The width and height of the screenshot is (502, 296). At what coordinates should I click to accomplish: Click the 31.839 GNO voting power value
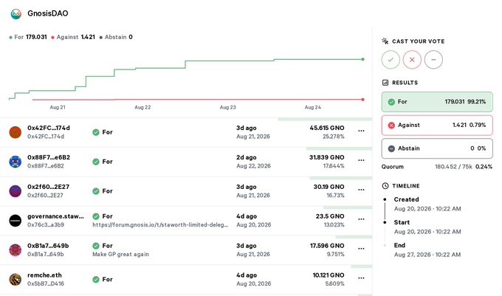click(327, 157)
